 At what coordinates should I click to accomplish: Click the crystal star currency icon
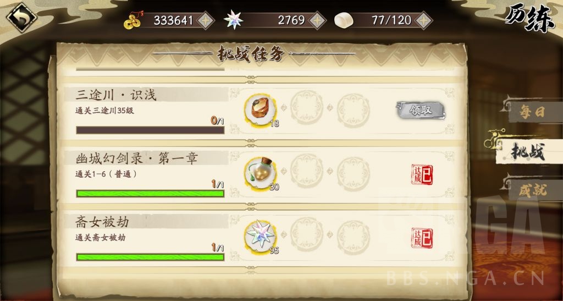point(233,20)
